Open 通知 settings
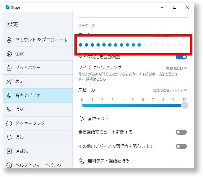Image resolution: width=203 pixels, height=177 pixels. click(38, 137)
